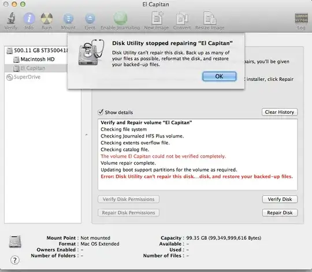Screen dimensions: 312x272
Task: Select the Burn toolbar icon
Action: tap(47, 18)
